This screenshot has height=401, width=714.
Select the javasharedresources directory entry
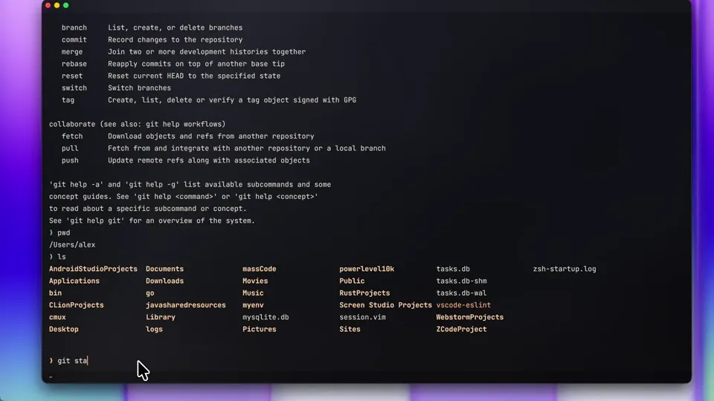tap(185, 305)
